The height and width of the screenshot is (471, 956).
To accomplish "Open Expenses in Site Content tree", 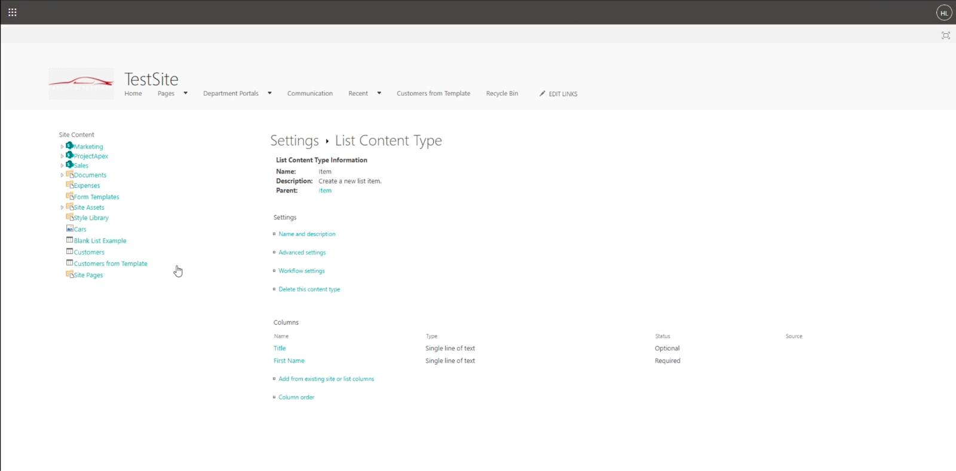I will [x=87, y=185].
